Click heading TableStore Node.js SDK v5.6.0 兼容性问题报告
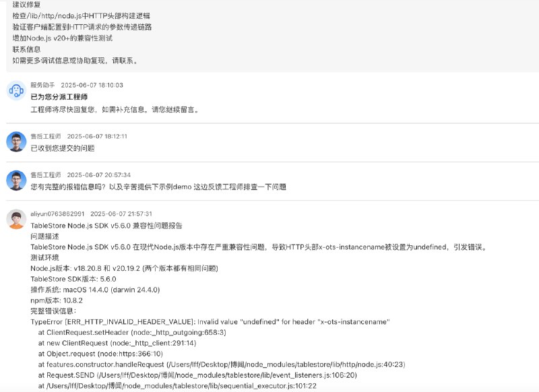The width and height of the screenshot is (539, 392). point(106,226)
